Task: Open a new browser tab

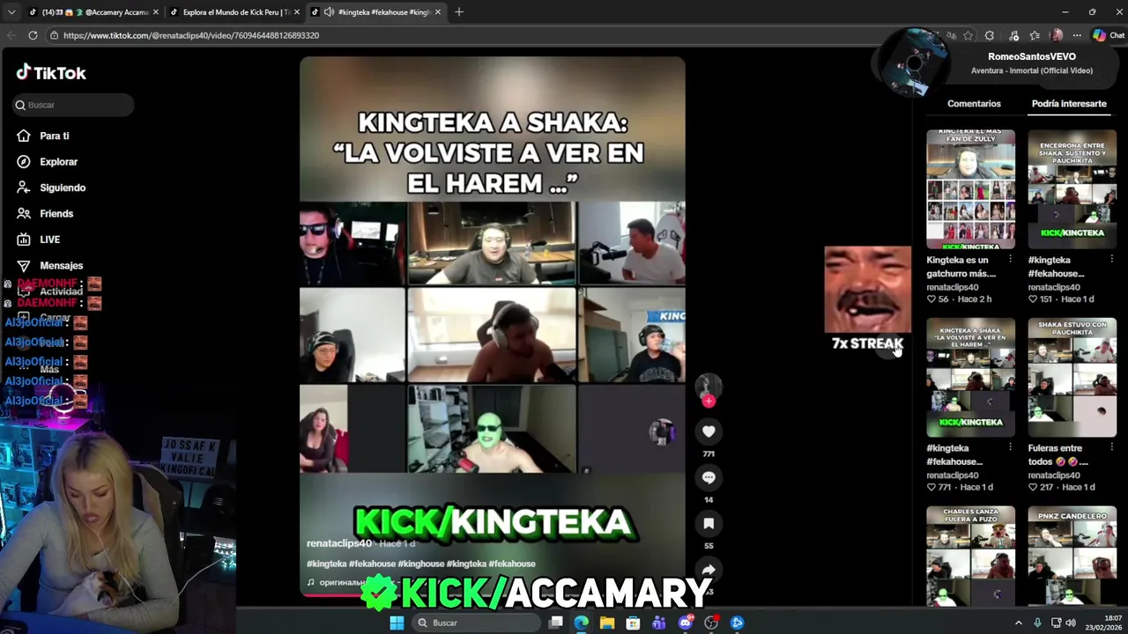Action: pos(458,12)
